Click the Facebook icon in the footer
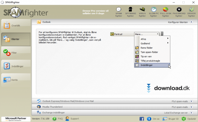This screenshot has width=198, height=122. (142, 119)
